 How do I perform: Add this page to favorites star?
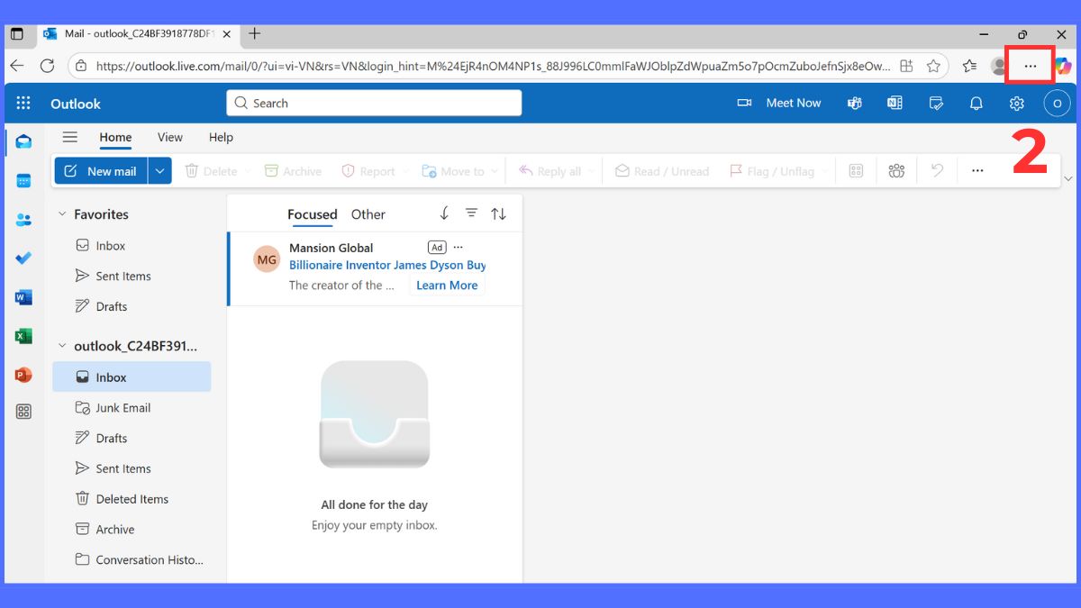click(934, 66)
